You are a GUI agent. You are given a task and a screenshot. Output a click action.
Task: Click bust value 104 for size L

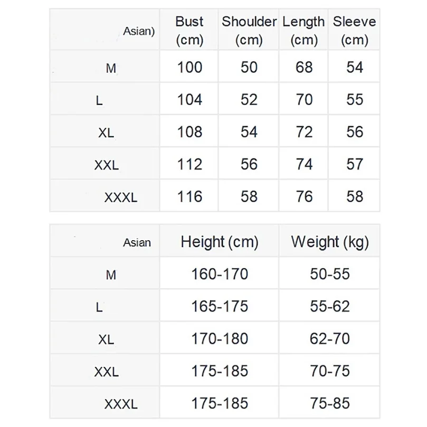pyautogui.click(x=189, y=99)
